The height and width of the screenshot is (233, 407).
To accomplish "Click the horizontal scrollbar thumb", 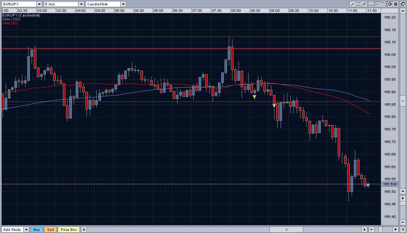I will click(286, 230).
